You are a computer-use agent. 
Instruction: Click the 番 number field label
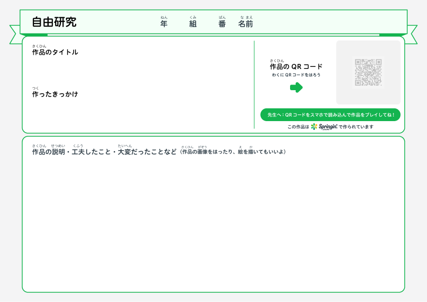coord(222,23)
